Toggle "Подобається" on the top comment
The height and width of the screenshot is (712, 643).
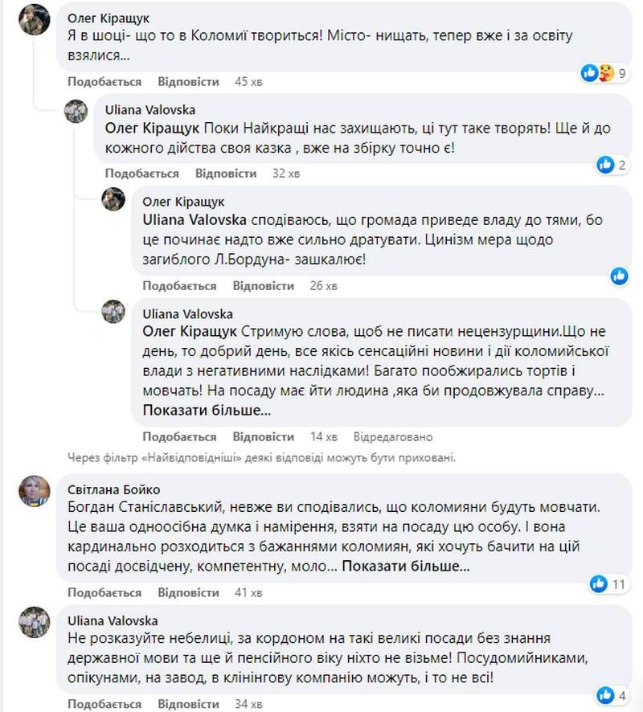[104, 81]
